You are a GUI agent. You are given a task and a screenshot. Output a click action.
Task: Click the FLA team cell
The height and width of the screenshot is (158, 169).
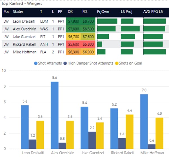[x=43, y=52]
